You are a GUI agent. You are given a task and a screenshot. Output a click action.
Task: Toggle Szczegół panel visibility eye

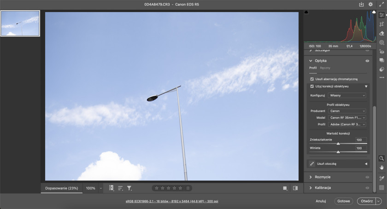367,50
